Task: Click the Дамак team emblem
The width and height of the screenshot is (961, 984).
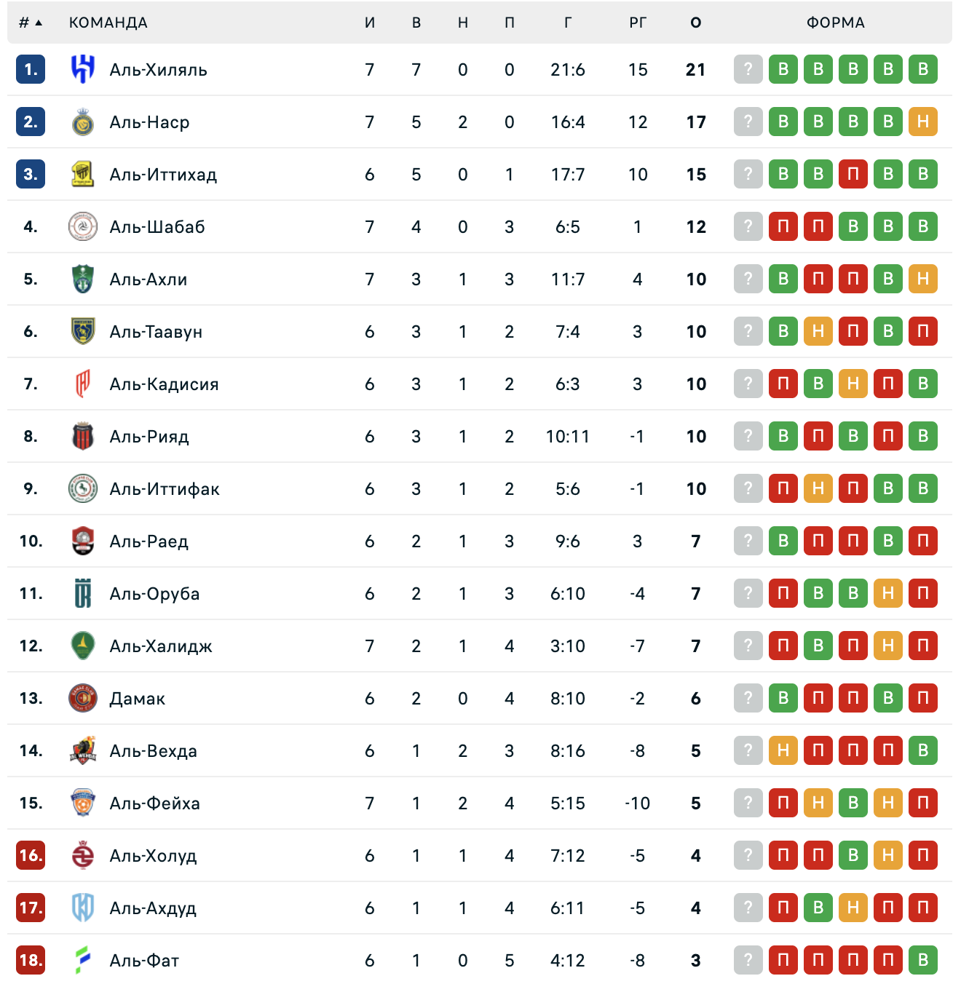Action: coord(83,698)
